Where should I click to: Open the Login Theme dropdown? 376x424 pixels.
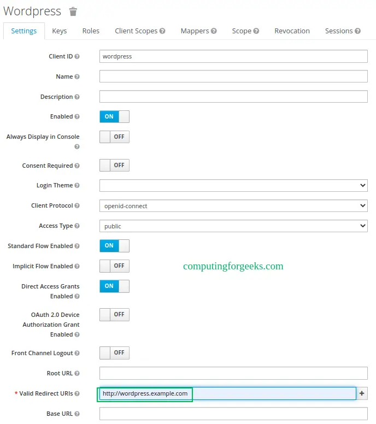point(233,186)
